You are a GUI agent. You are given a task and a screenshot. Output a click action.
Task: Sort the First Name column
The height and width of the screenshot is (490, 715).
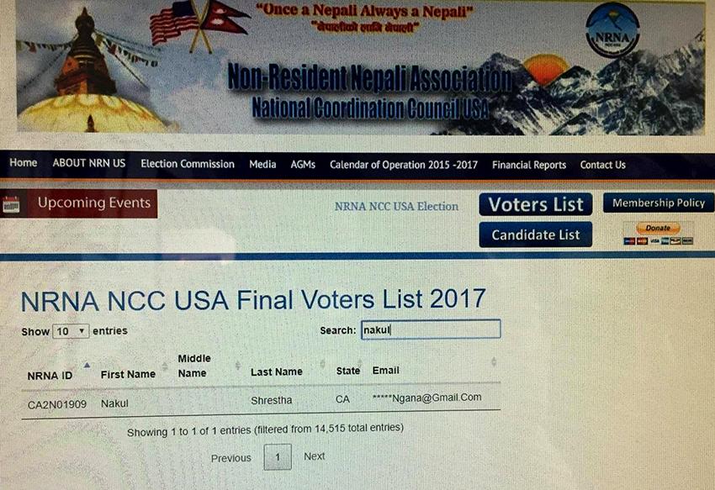[165, 366]
